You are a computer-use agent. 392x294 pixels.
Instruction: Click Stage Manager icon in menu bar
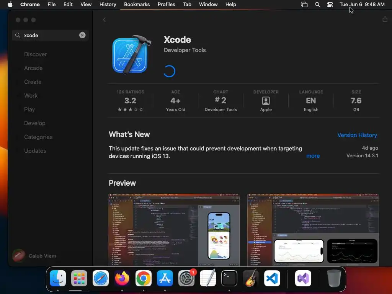point(304,5)
